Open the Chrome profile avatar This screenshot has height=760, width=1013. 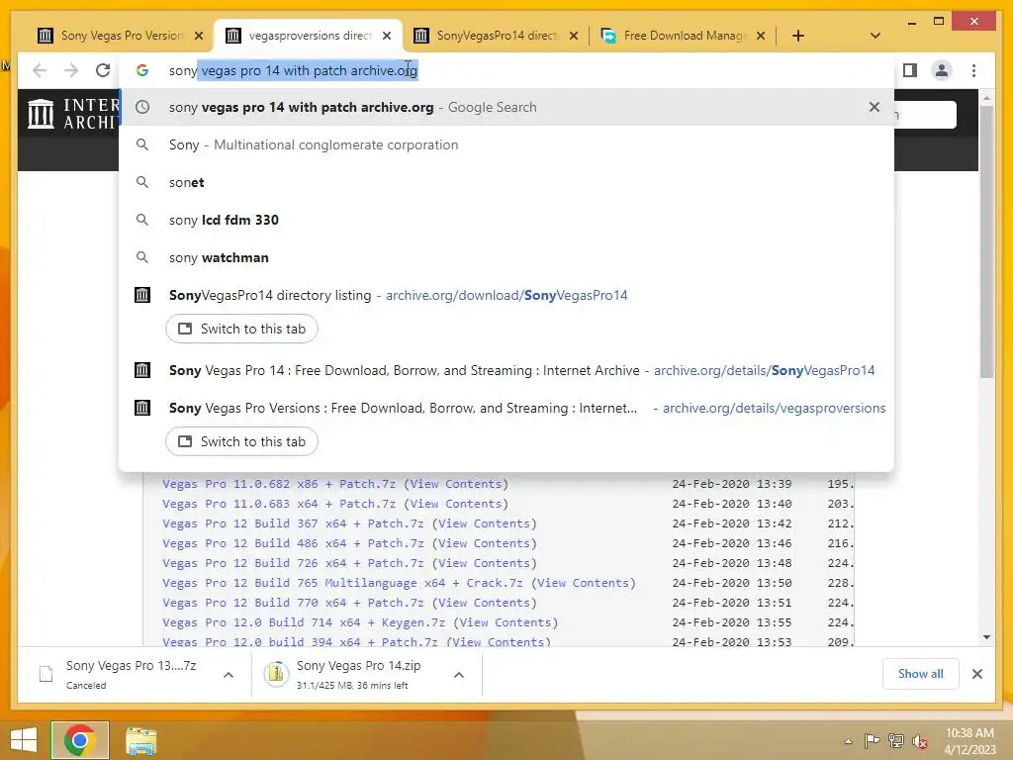coord(942,70)
